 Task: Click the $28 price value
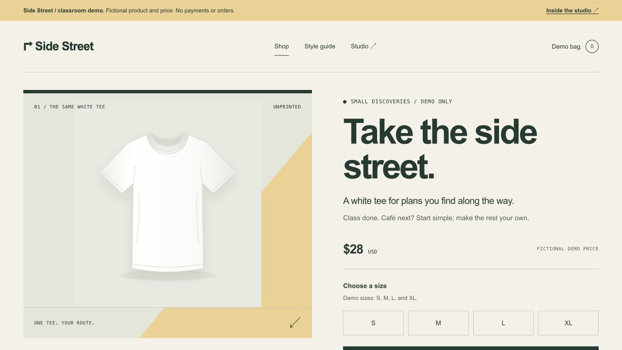353,249
